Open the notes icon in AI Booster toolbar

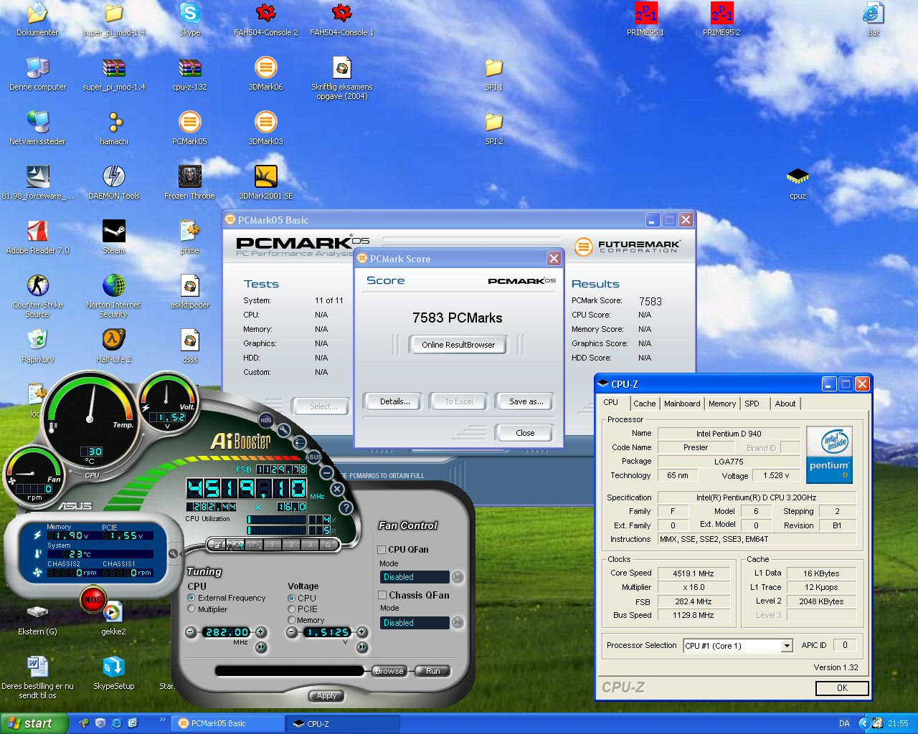(219, 544)
